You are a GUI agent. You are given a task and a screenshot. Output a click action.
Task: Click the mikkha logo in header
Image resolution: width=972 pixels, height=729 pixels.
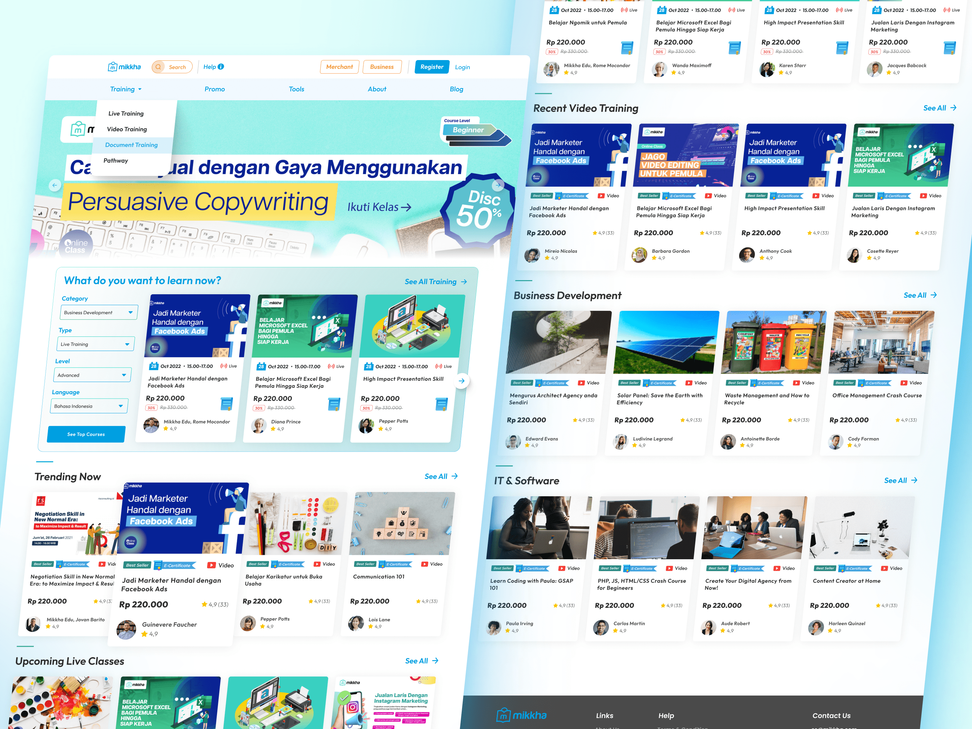coord(124,67)
